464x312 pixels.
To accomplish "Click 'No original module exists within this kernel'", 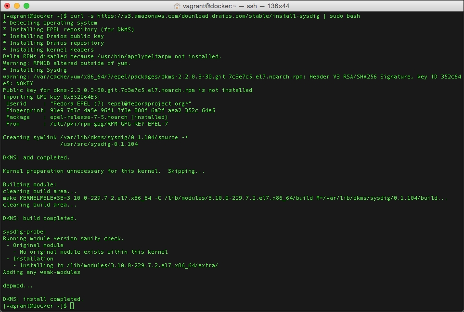I will (x=93, y=252).
